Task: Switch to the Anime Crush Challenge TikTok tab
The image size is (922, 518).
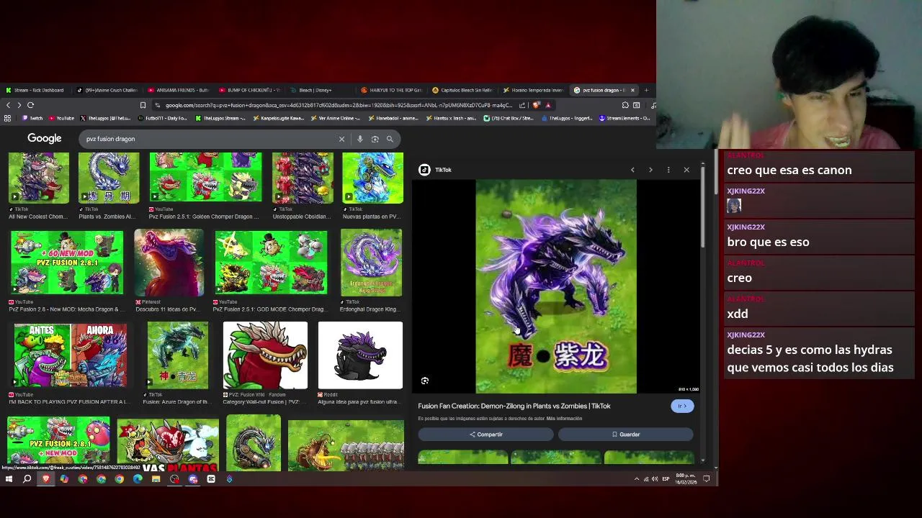Action: pos(108,90)
